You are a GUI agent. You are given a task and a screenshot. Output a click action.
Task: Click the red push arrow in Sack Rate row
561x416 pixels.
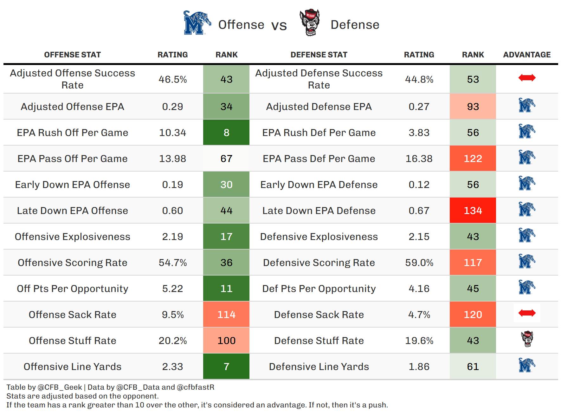click(527, 313)
